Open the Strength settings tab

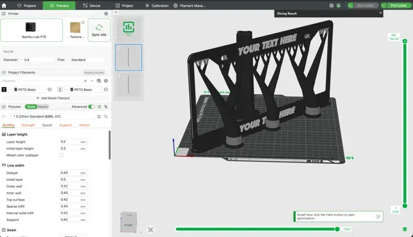pyautogui.click(x=28, y=125)
